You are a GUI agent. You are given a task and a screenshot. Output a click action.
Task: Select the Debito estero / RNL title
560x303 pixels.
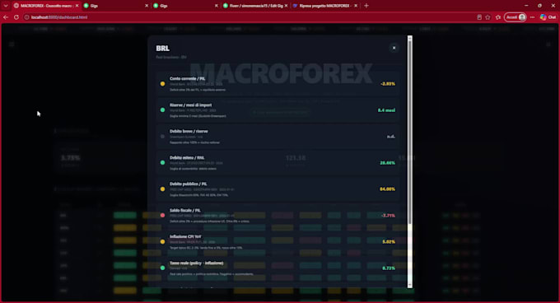[187, 158]
